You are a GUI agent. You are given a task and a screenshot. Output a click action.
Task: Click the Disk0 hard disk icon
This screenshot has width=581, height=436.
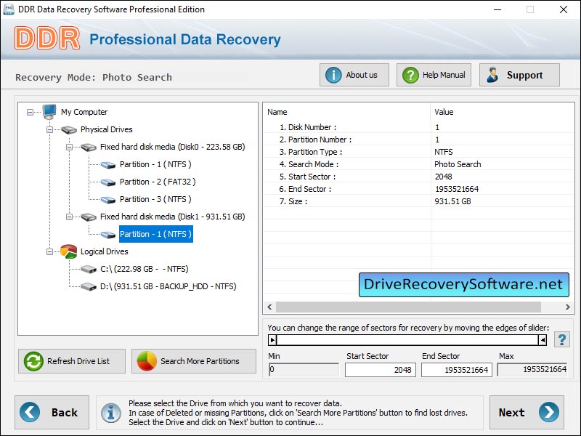tap(89, 148)
